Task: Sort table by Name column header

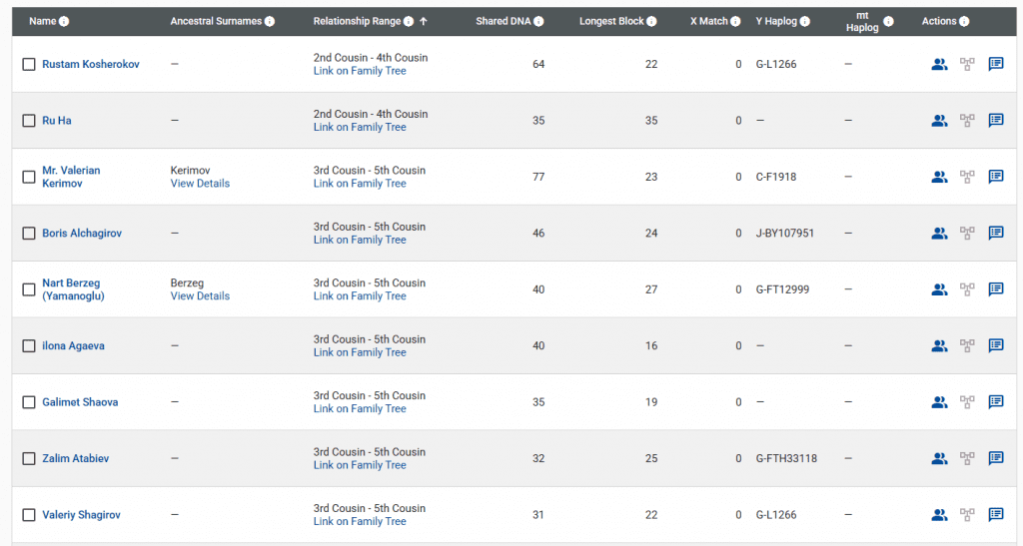Action: [x=42, y=21]
